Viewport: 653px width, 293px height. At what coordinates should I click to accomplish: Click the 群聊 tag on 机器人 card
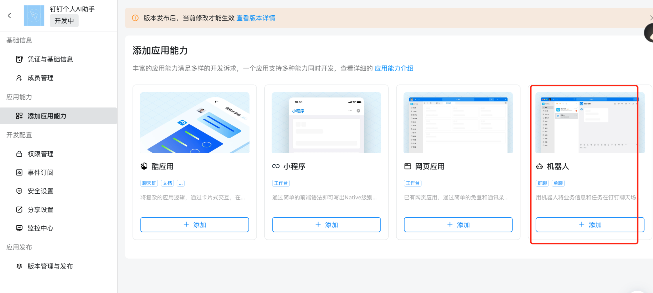click(x=542, y=183)
